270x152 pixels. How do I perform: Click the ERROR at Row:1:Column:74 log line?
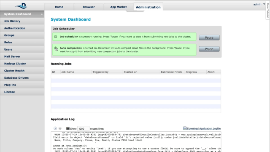70,146
